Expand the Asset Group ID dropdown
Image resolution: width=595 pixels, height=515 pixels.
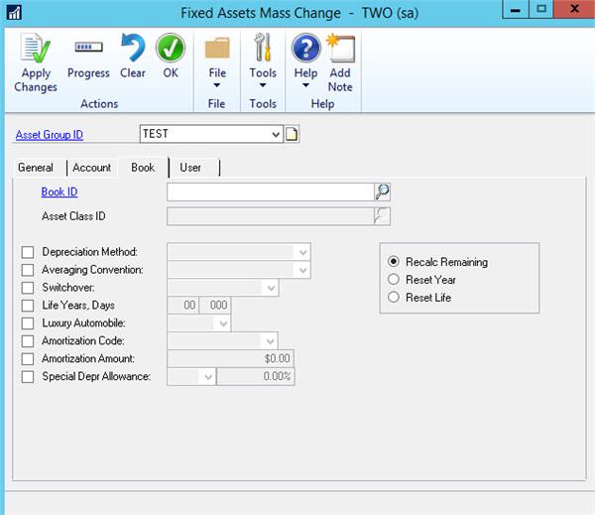point(275,134)
